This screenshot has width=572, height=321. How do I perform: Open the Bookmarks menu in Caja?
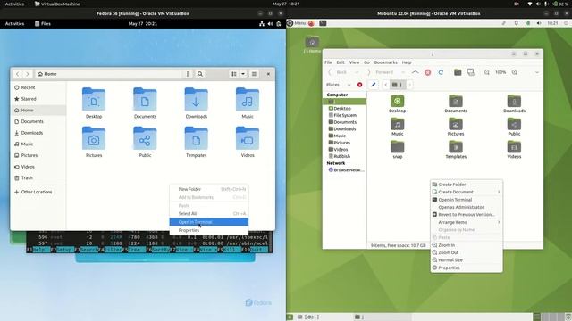click(x=385, y=62)
